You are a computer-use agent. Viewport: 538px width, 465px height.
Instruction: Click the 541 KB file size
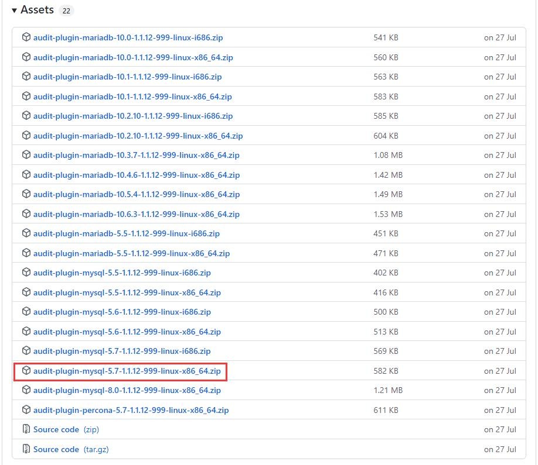(386, 37)
